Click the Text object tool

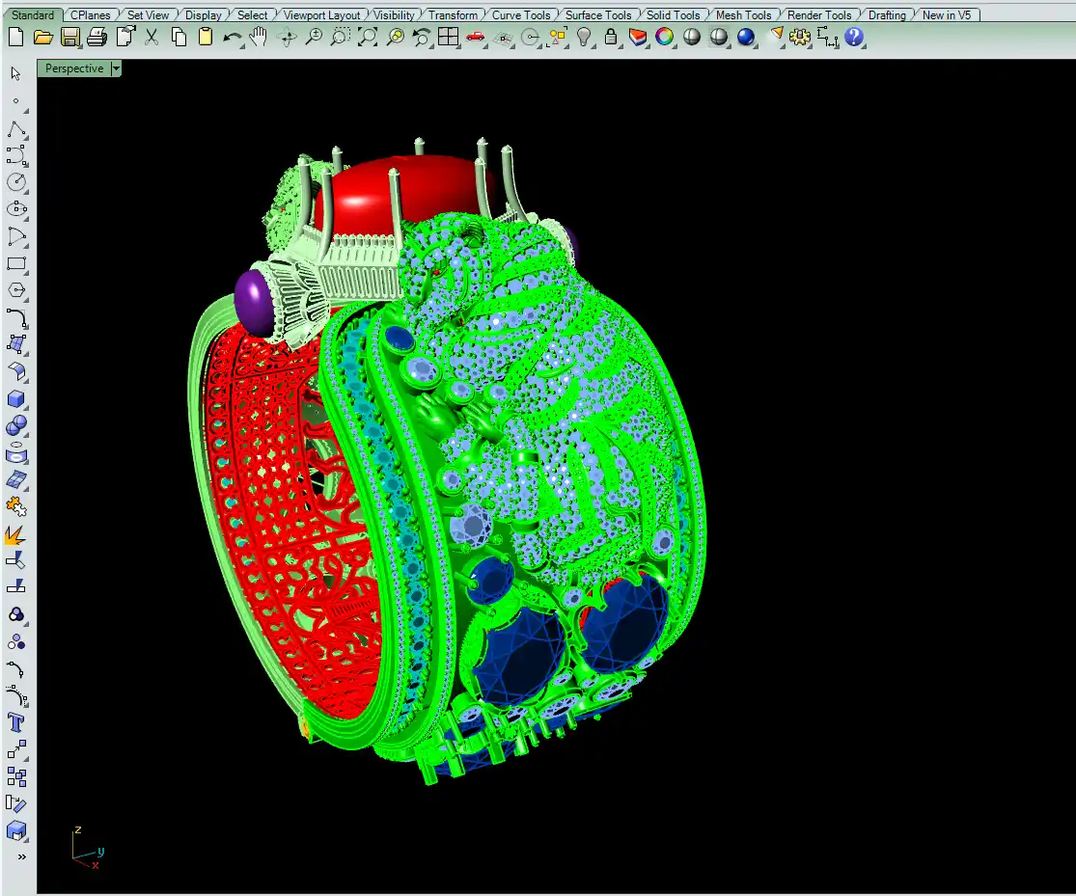pyautogui.click(x=16, y=722)
